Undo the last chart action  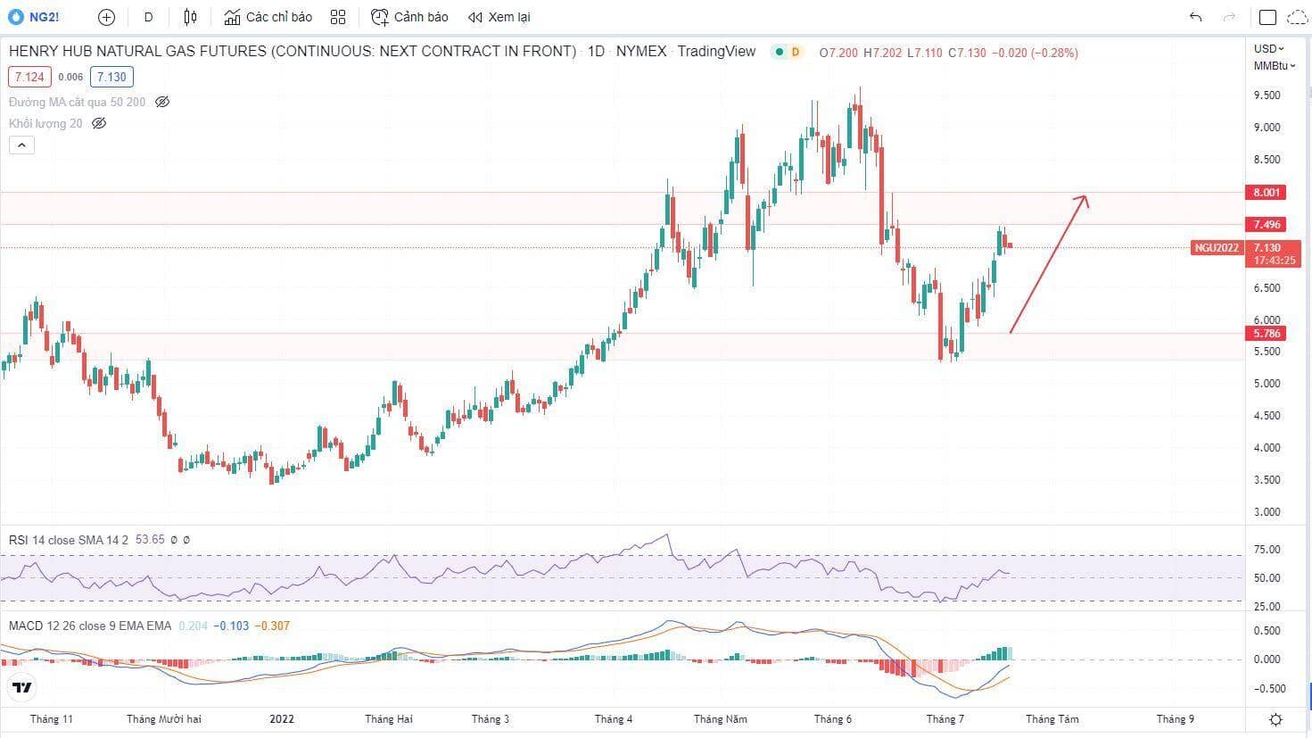click(1196, 17)
